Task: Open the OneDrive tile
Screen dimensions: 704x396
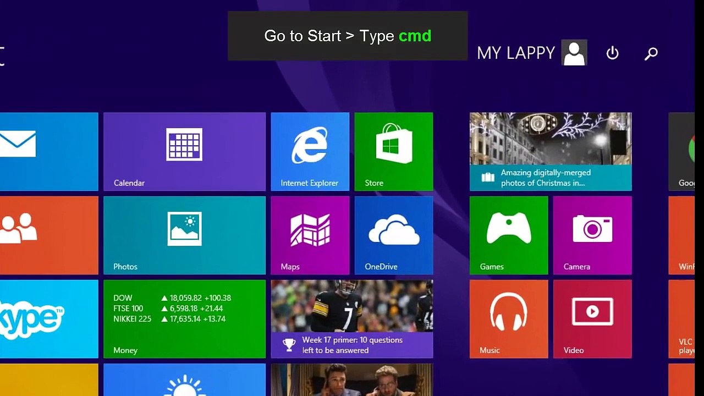Action: tap(394, 235)
